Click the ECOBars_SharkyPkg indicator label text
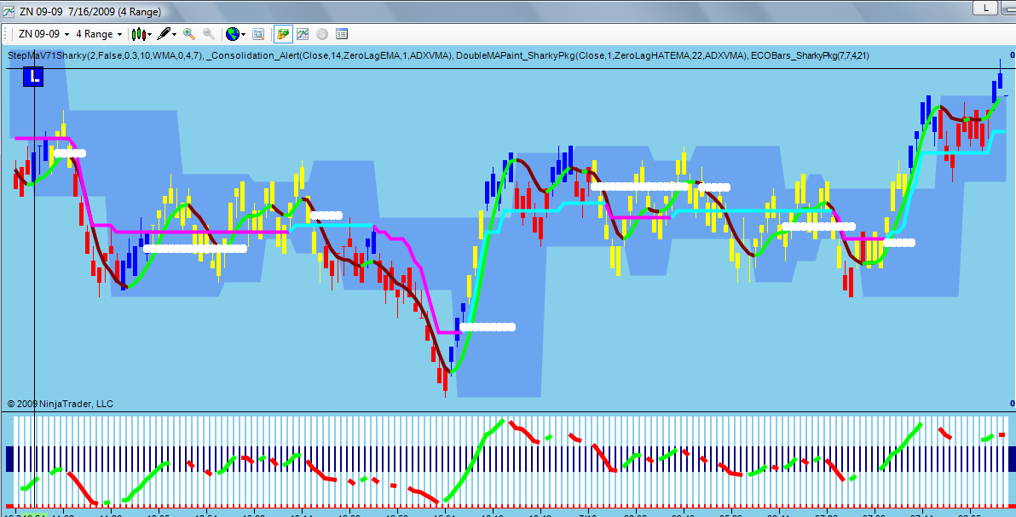Viewport: 1016px width, 517px height. click(x=810, y=56)
